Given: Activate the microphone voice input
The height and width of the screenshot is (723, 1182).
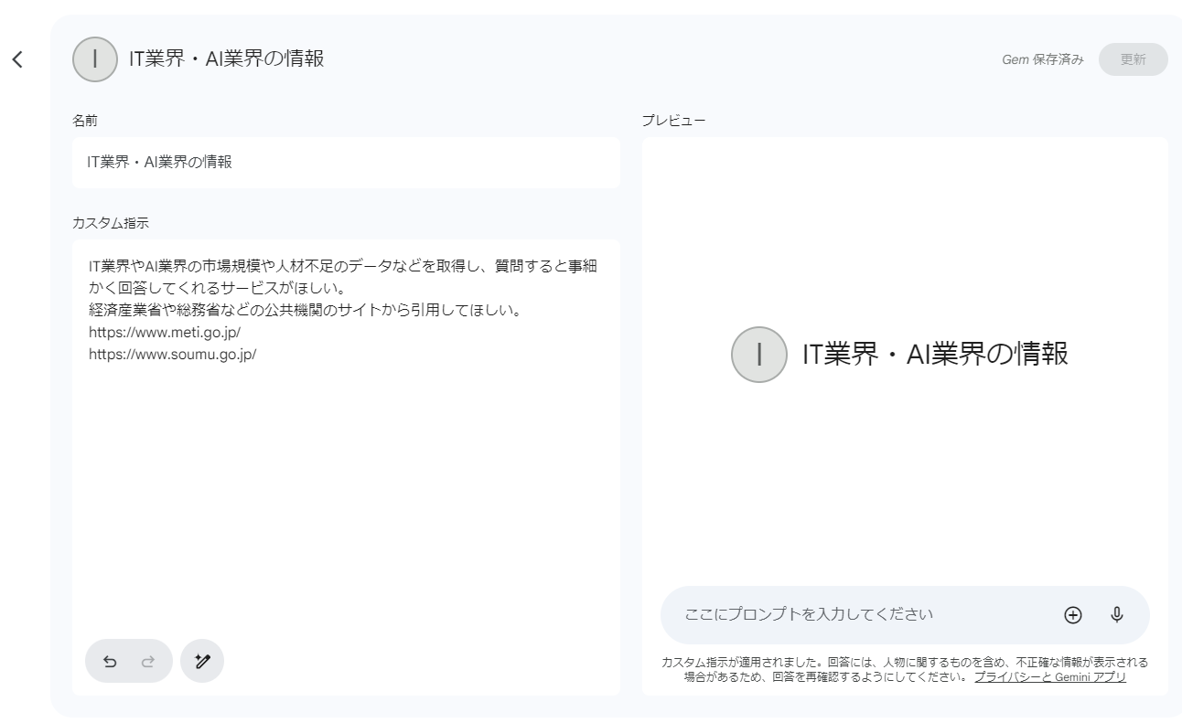Looking at the screenshot, I should (1116, 615).
